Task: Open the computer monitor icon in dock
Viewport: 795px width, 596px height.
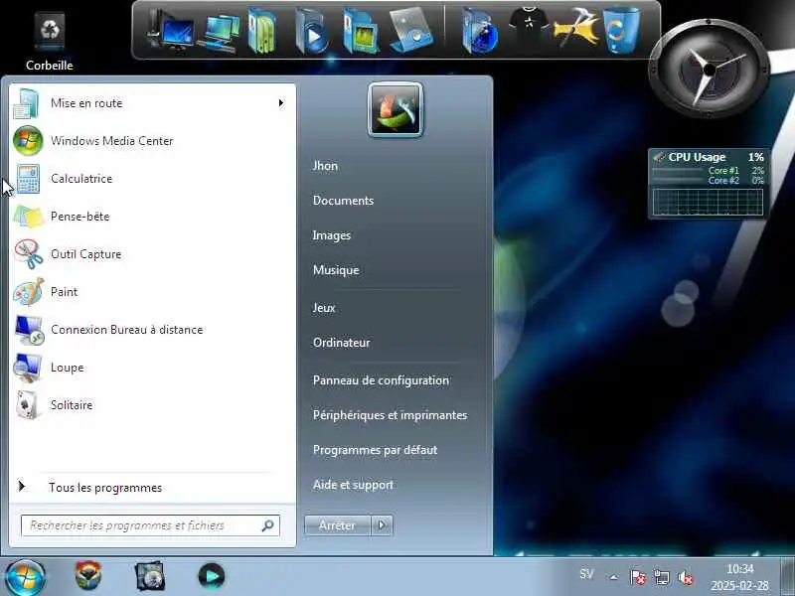Action: [x=171, y=31]
